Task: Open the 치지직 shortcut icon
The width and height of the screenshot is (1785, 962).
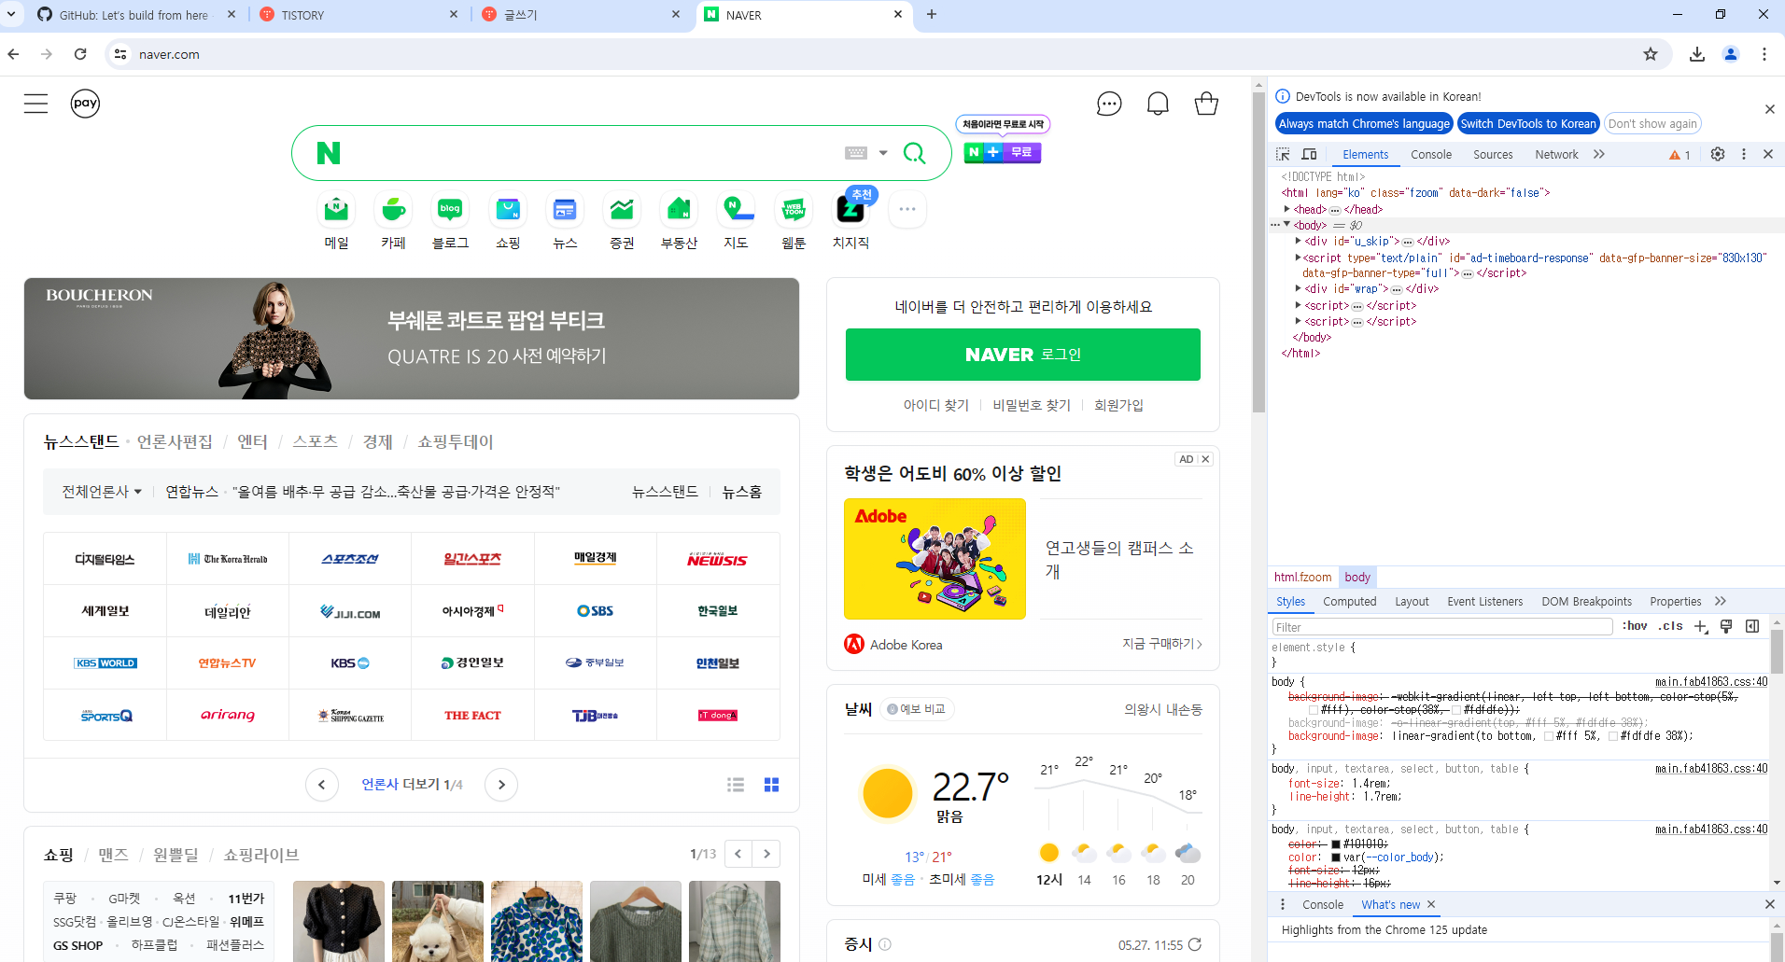Action: point(850,210)
